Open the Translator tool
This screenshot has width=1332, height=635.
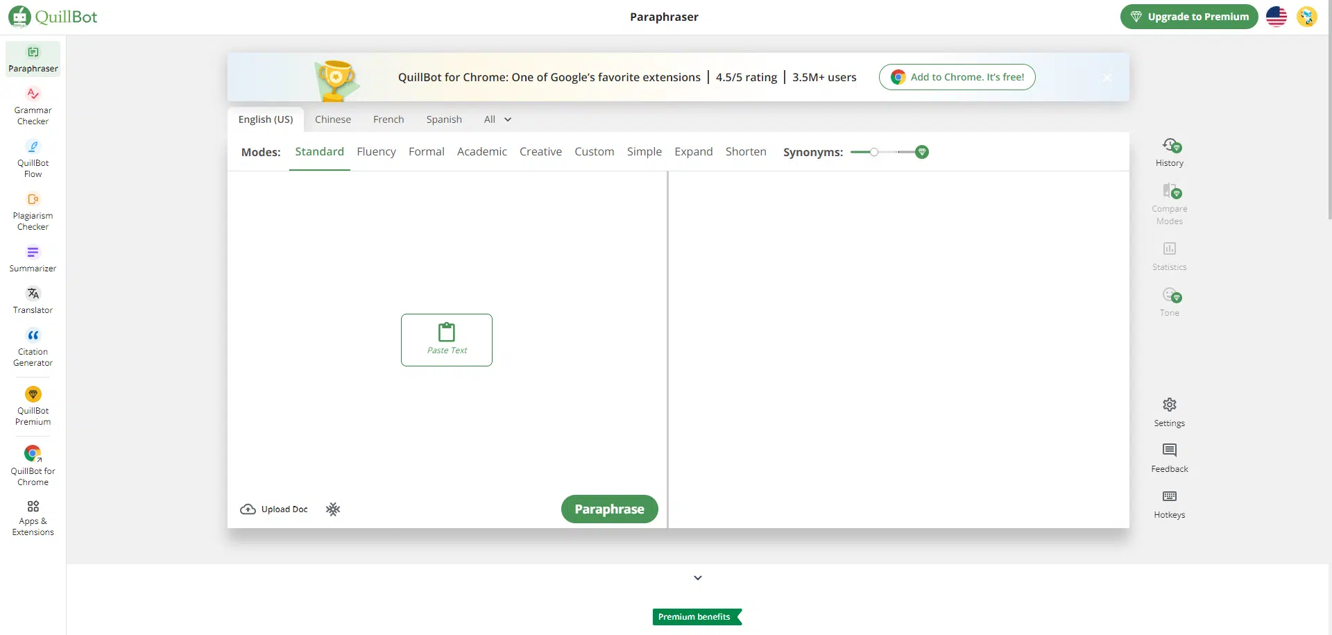(33, 300)
